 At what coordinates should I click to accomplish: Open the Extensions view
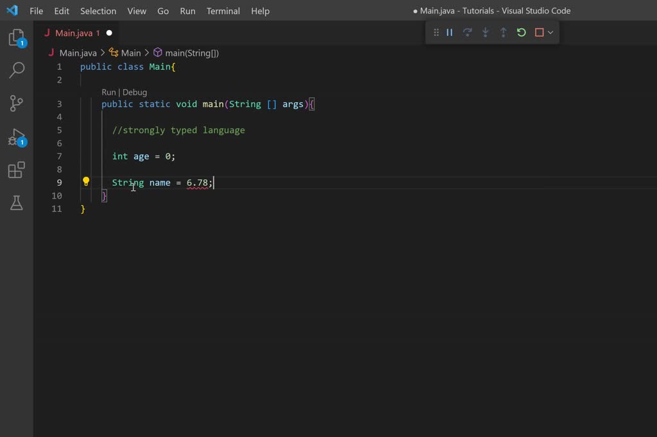tap(15, 170)
